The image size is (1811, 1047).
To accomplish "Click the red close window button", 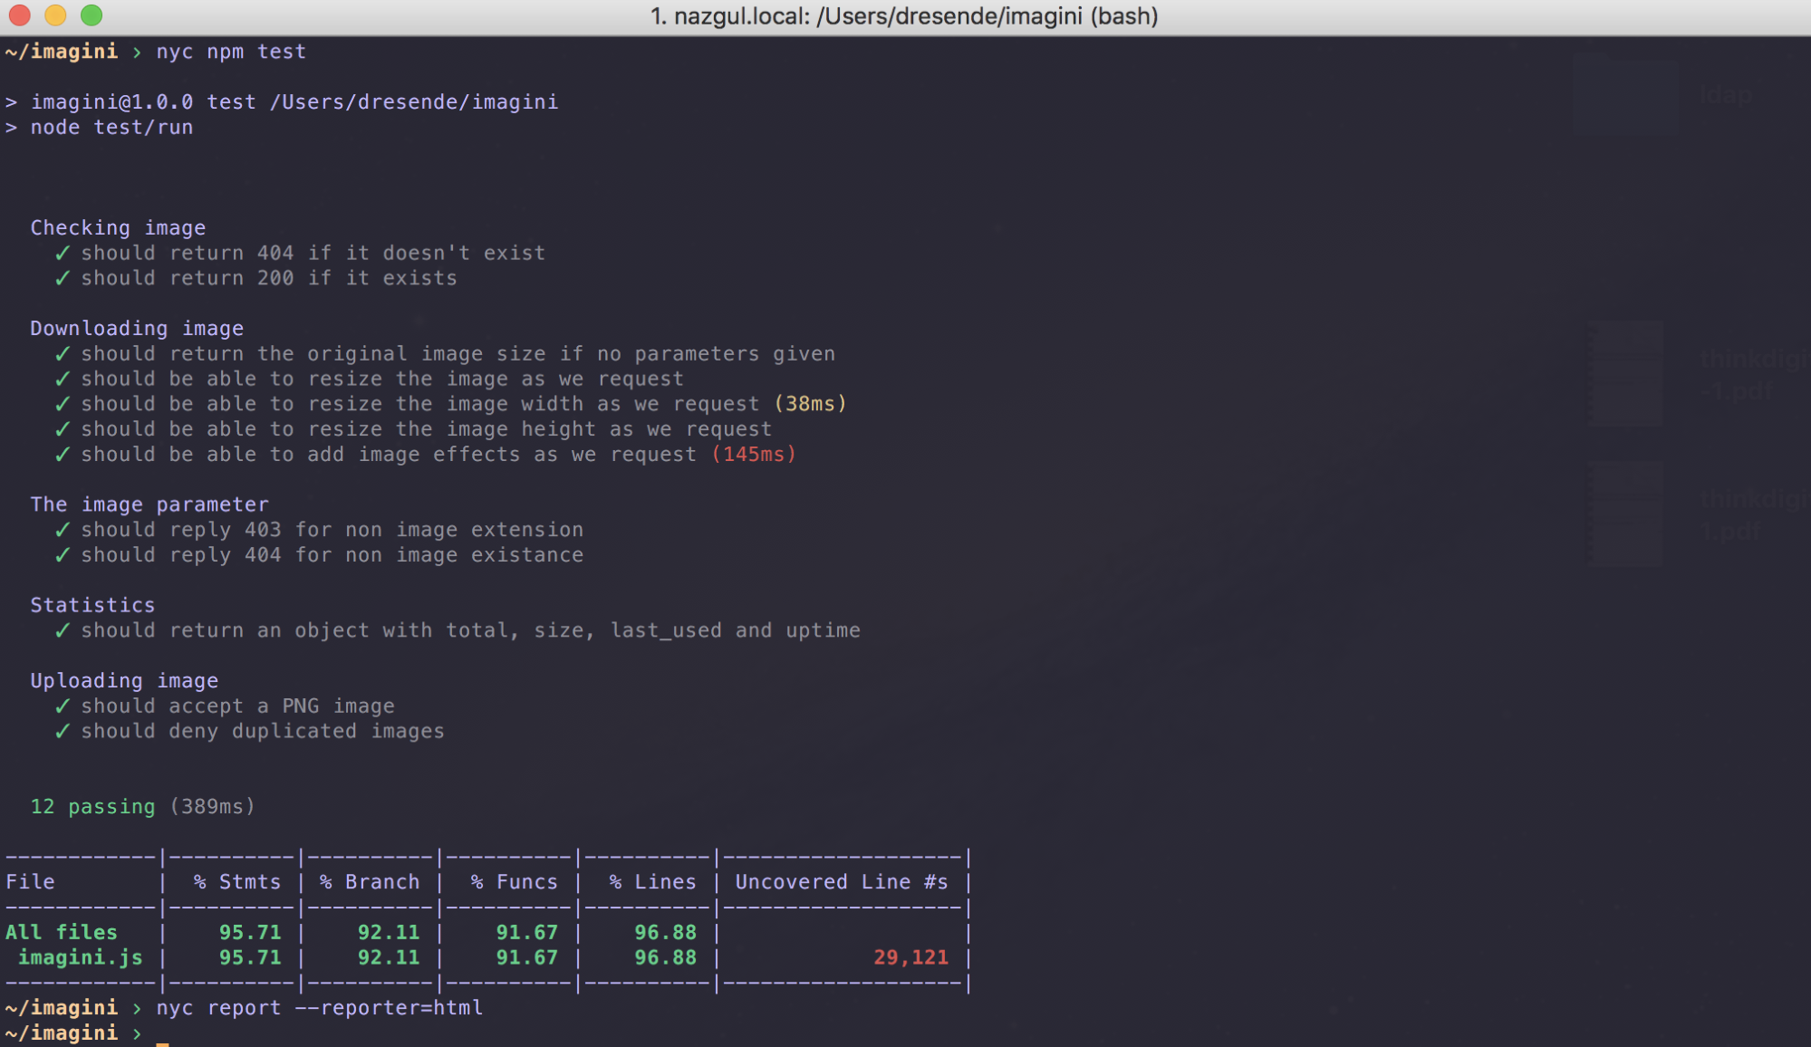I will [x=20, y=15].
